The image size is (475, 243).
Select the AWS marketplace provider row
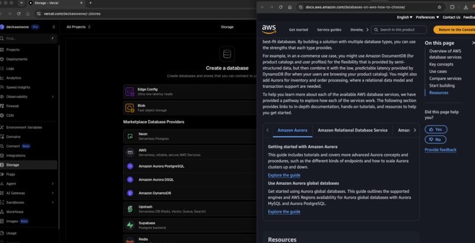coord(190,152)
